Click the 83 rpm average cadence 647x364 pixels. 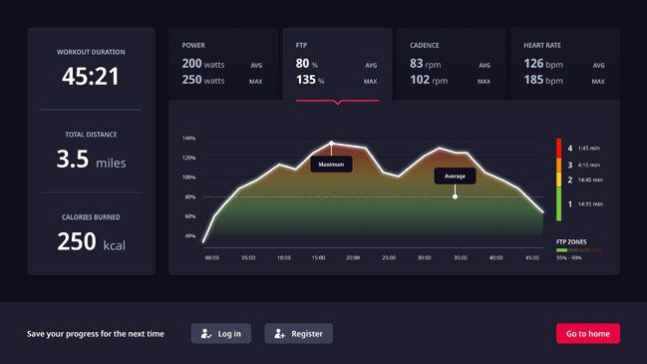coord(426,64)
